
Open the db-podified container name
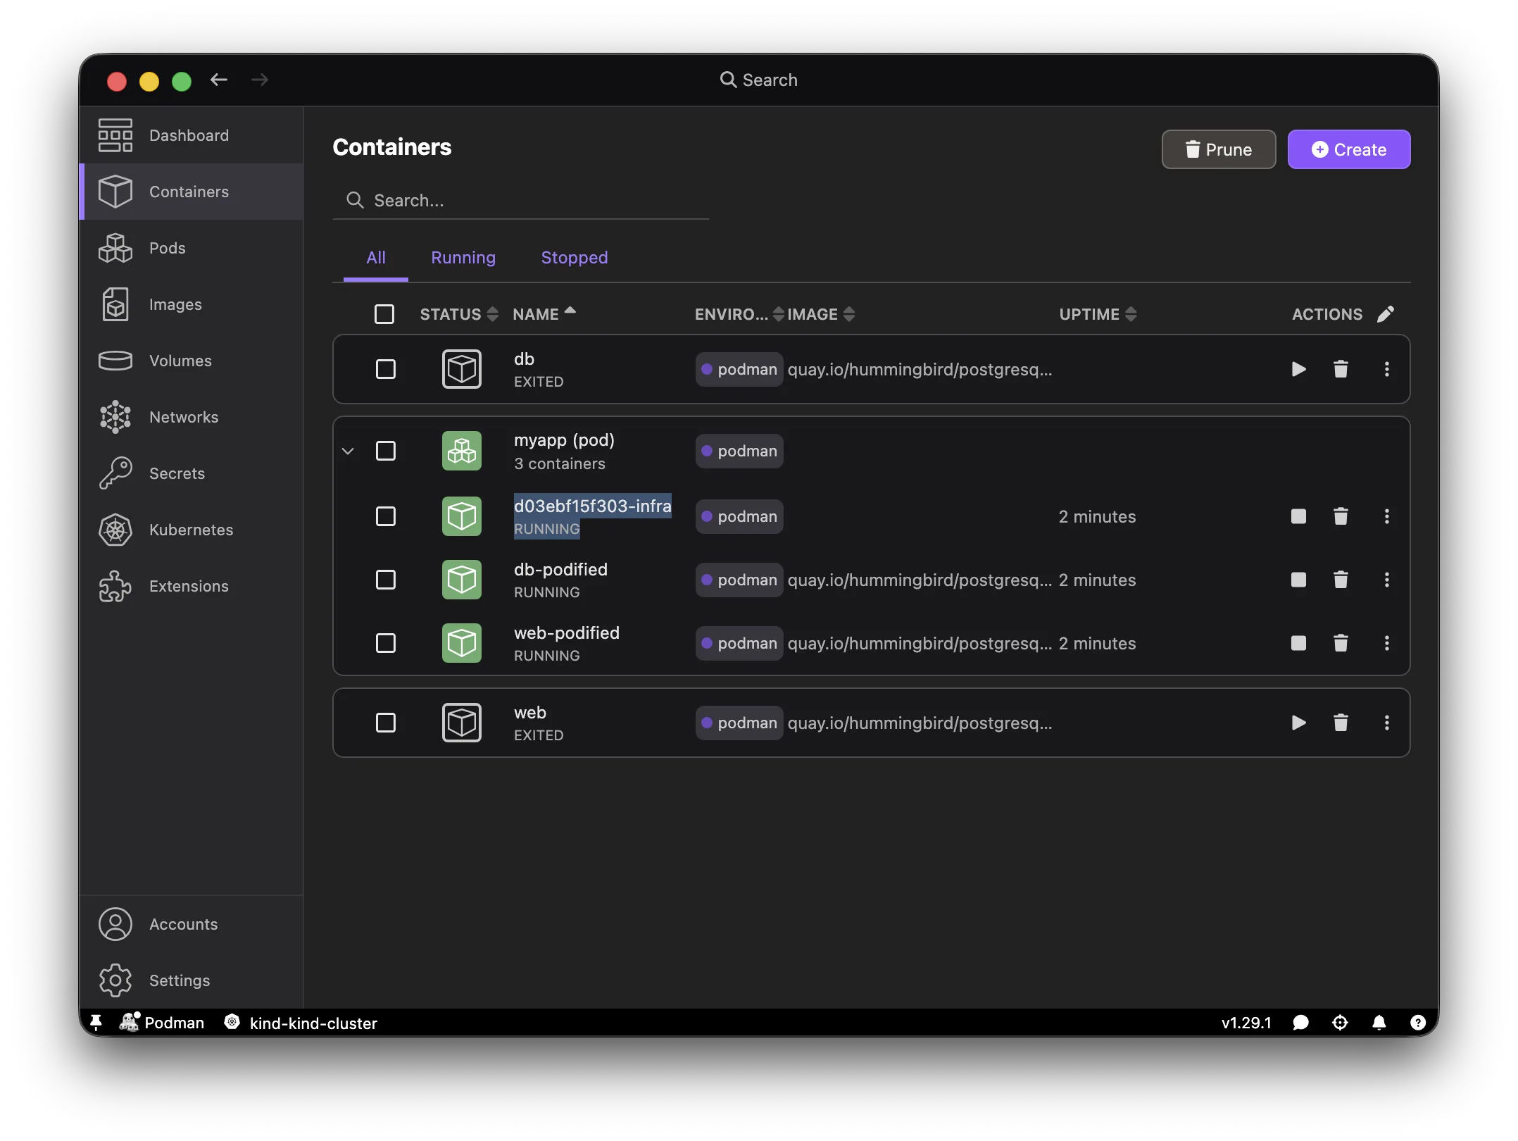[x=560, y=570]
